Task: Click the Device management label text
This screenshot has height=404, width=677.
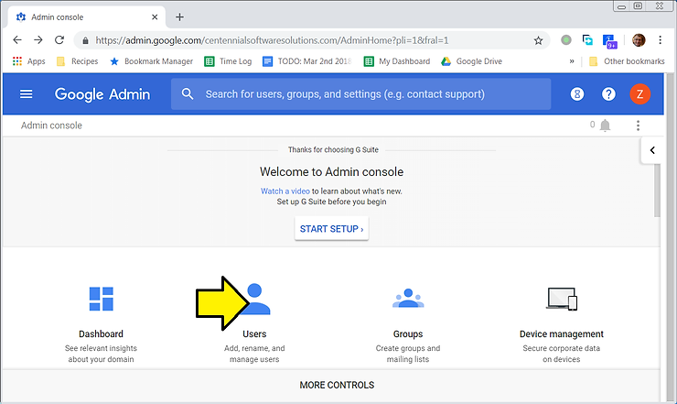Action: pyautogui.click(x=562, y=334)
